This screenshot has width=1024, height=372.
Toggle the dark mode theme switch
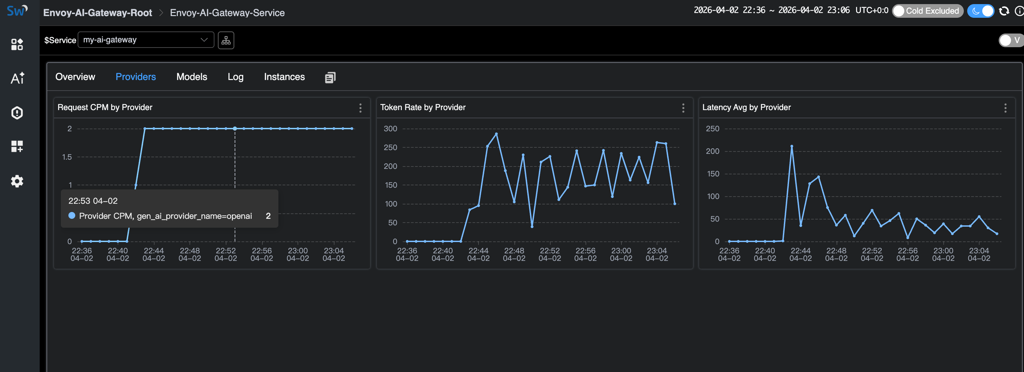pyautogui.click(x=980, y=11)
